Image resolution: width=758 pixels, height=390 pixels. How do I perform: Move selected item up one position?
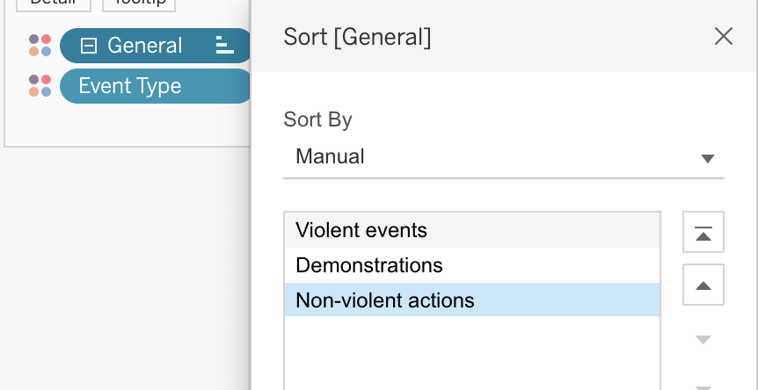click(x=703, y=285)
